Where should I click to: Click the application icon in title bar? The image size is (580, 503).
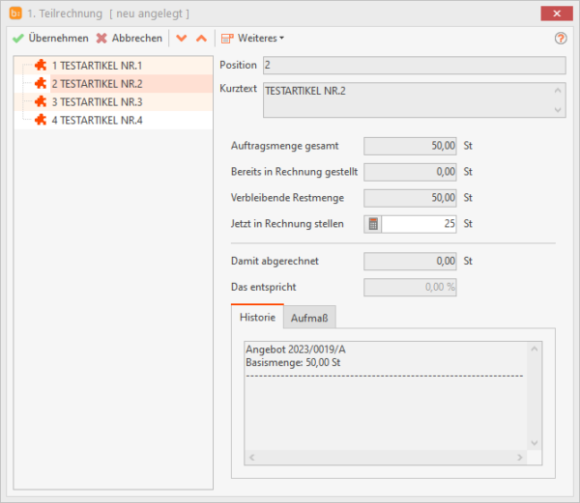tap(14, 13)
